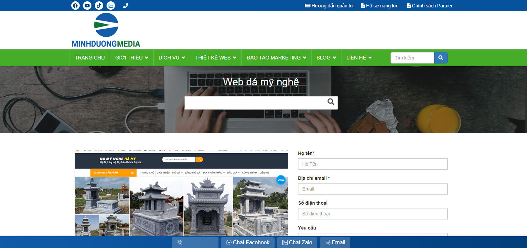Click the Web đá mỹ nghệ heading
This screenshot has width=527, height=248.
pos(261,82)
